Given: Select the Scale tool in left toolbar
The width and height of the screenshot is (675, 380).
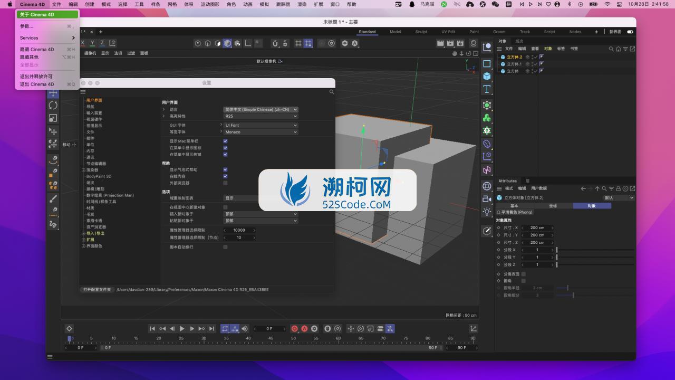Looking at the screenshot, I should [x=53, y=118].
